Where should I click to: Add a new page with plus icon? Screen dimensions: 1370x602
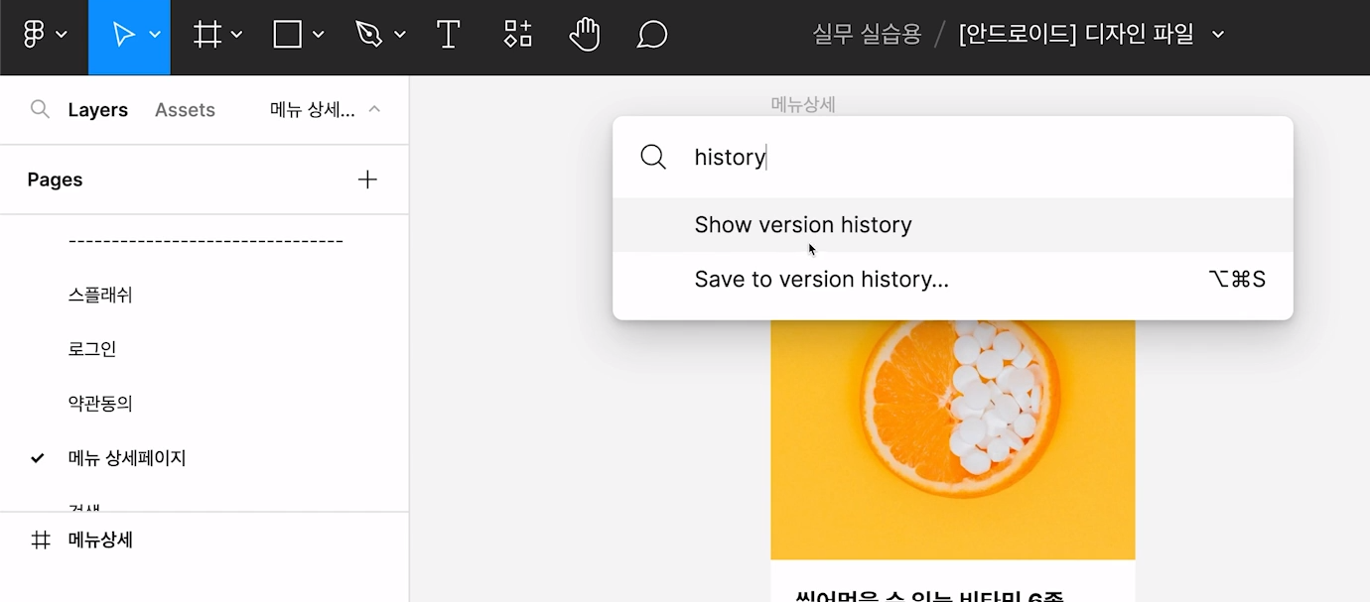coord(367,180)
